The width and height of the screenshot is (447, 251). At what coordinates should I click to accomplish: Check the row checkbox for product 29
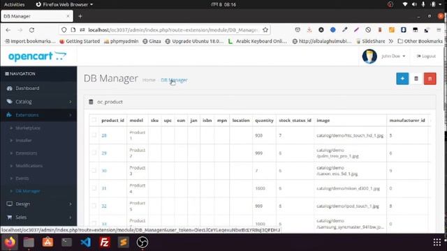pyautogui.click(x=94, y=153)
